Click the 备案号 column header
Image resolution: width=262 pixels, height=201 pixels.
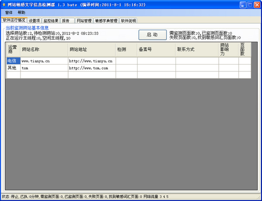(156, 49)
